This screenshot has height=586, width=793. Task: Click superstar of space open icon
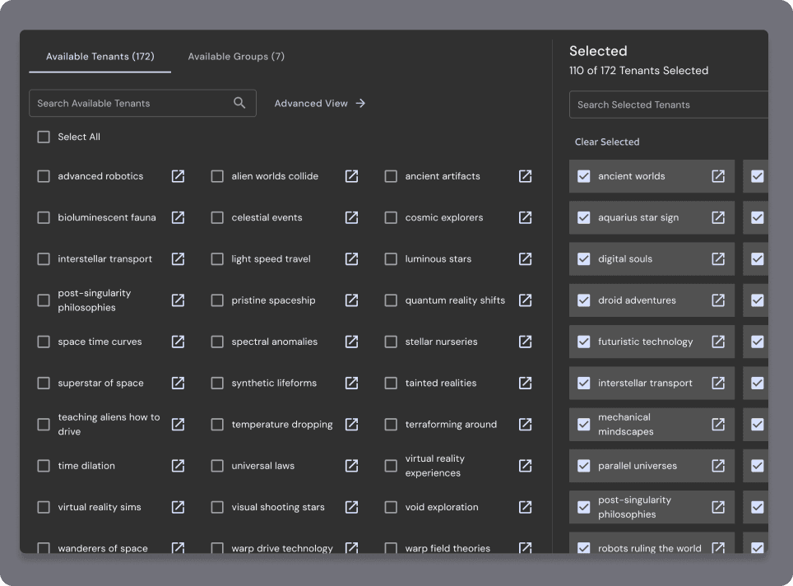(x=178, y=383)
